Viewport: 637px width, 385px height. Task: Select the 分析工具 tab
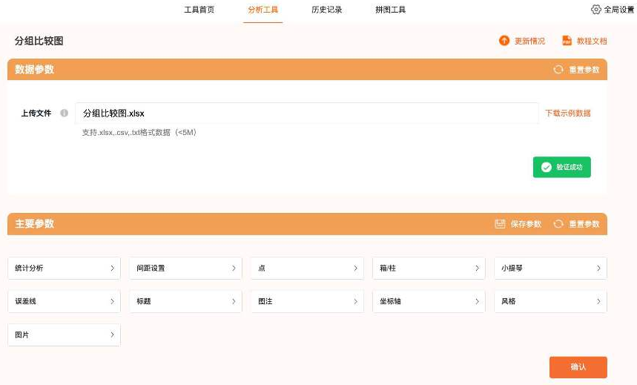[x=263, y=10]
